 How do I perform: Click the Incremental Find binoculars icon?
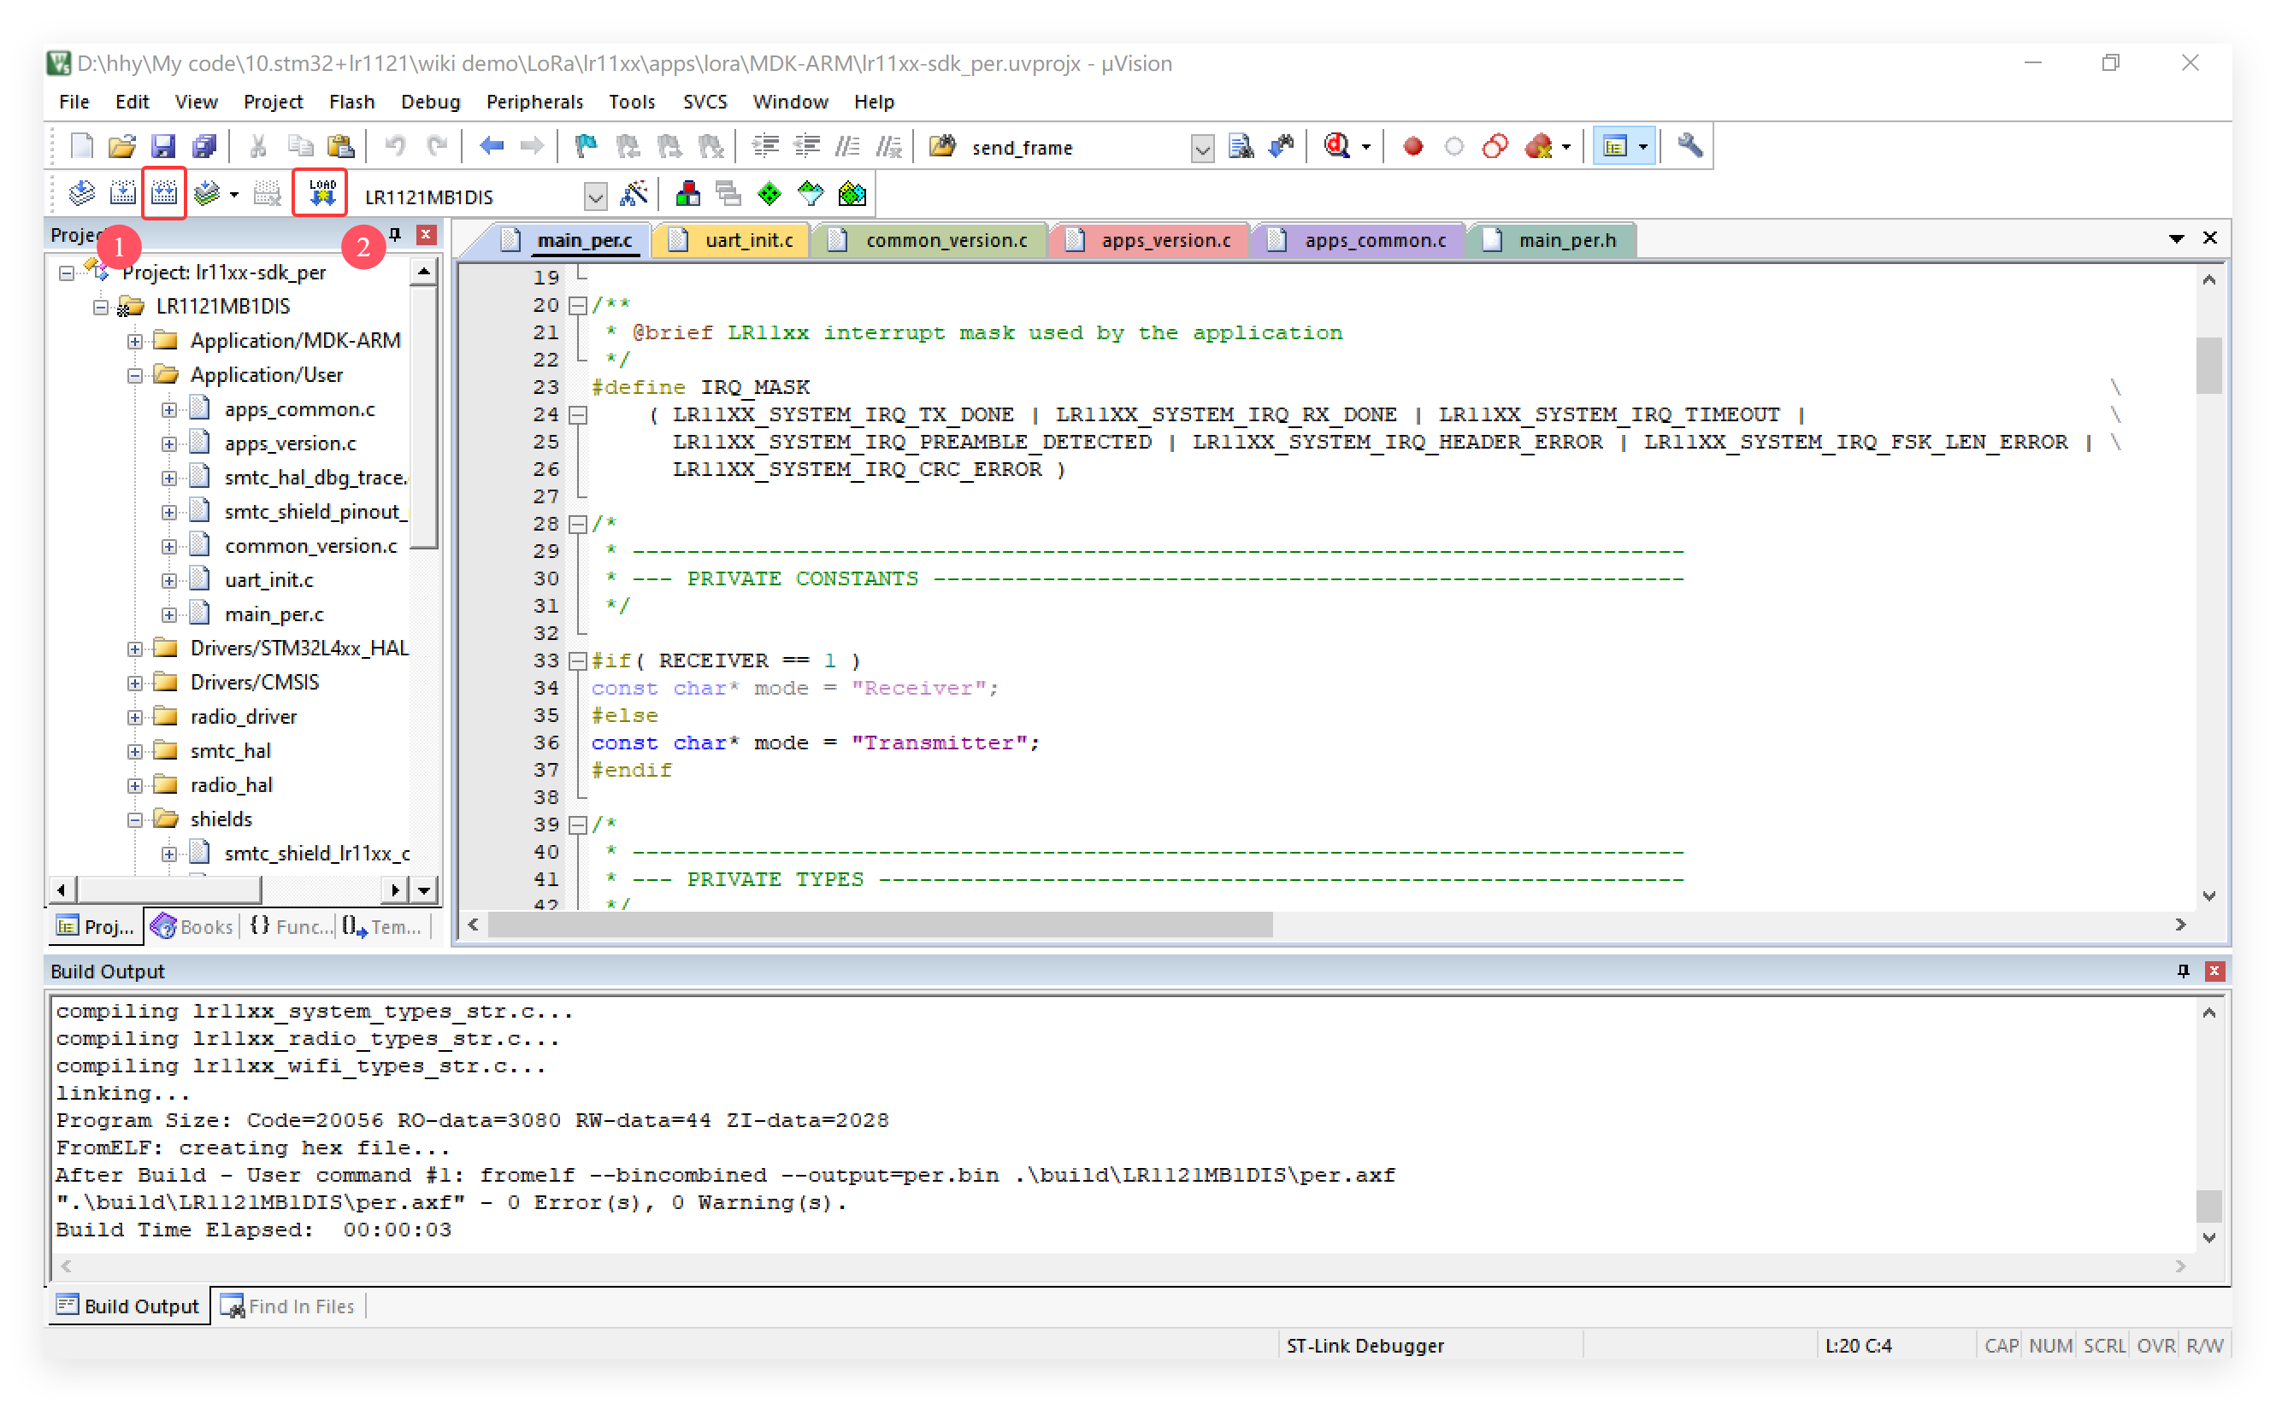coord(1282,145)
